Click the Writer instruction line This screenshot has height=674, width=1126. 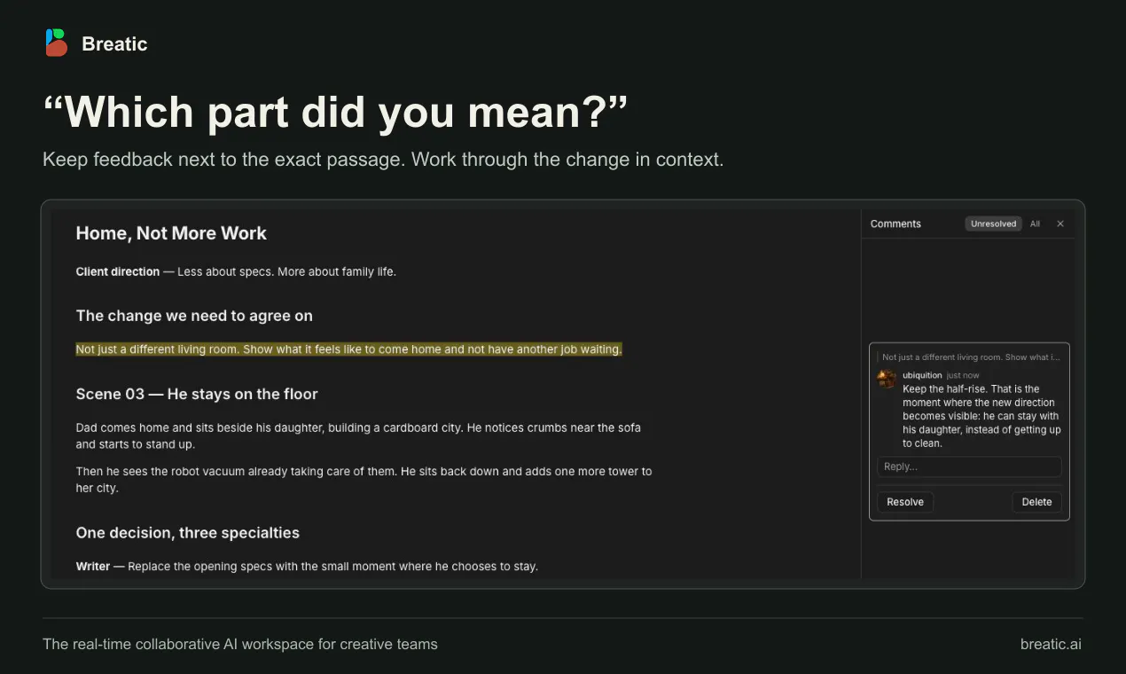307,567
